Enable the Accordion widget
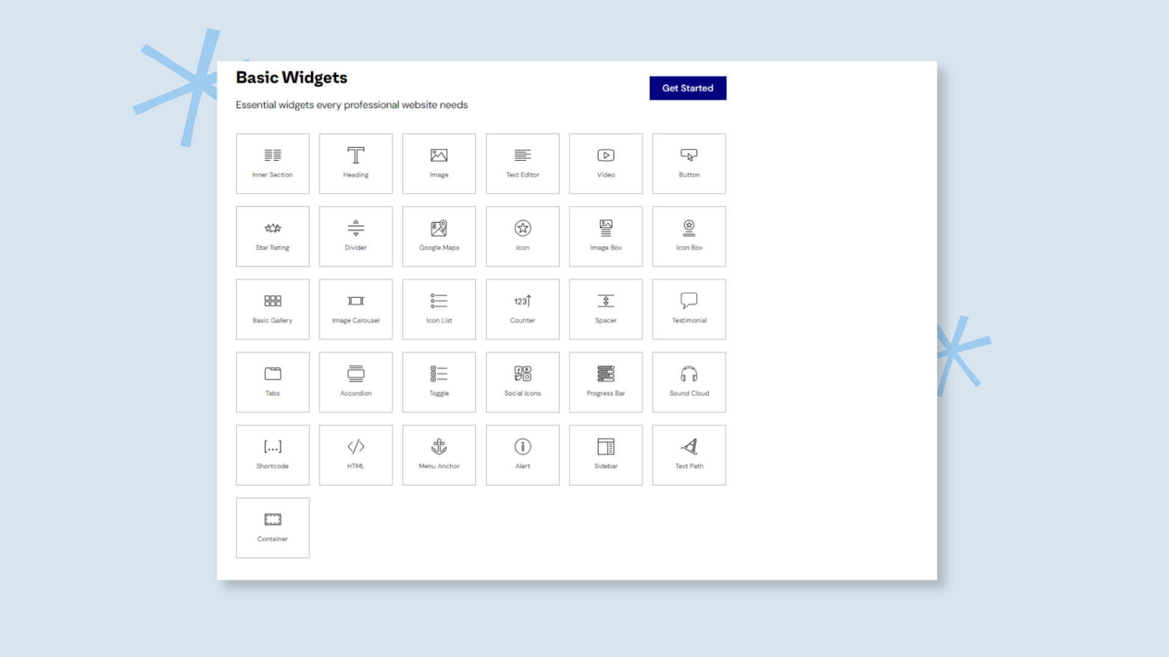Viewport: 1169px width, 657px height. pos(356,381)
